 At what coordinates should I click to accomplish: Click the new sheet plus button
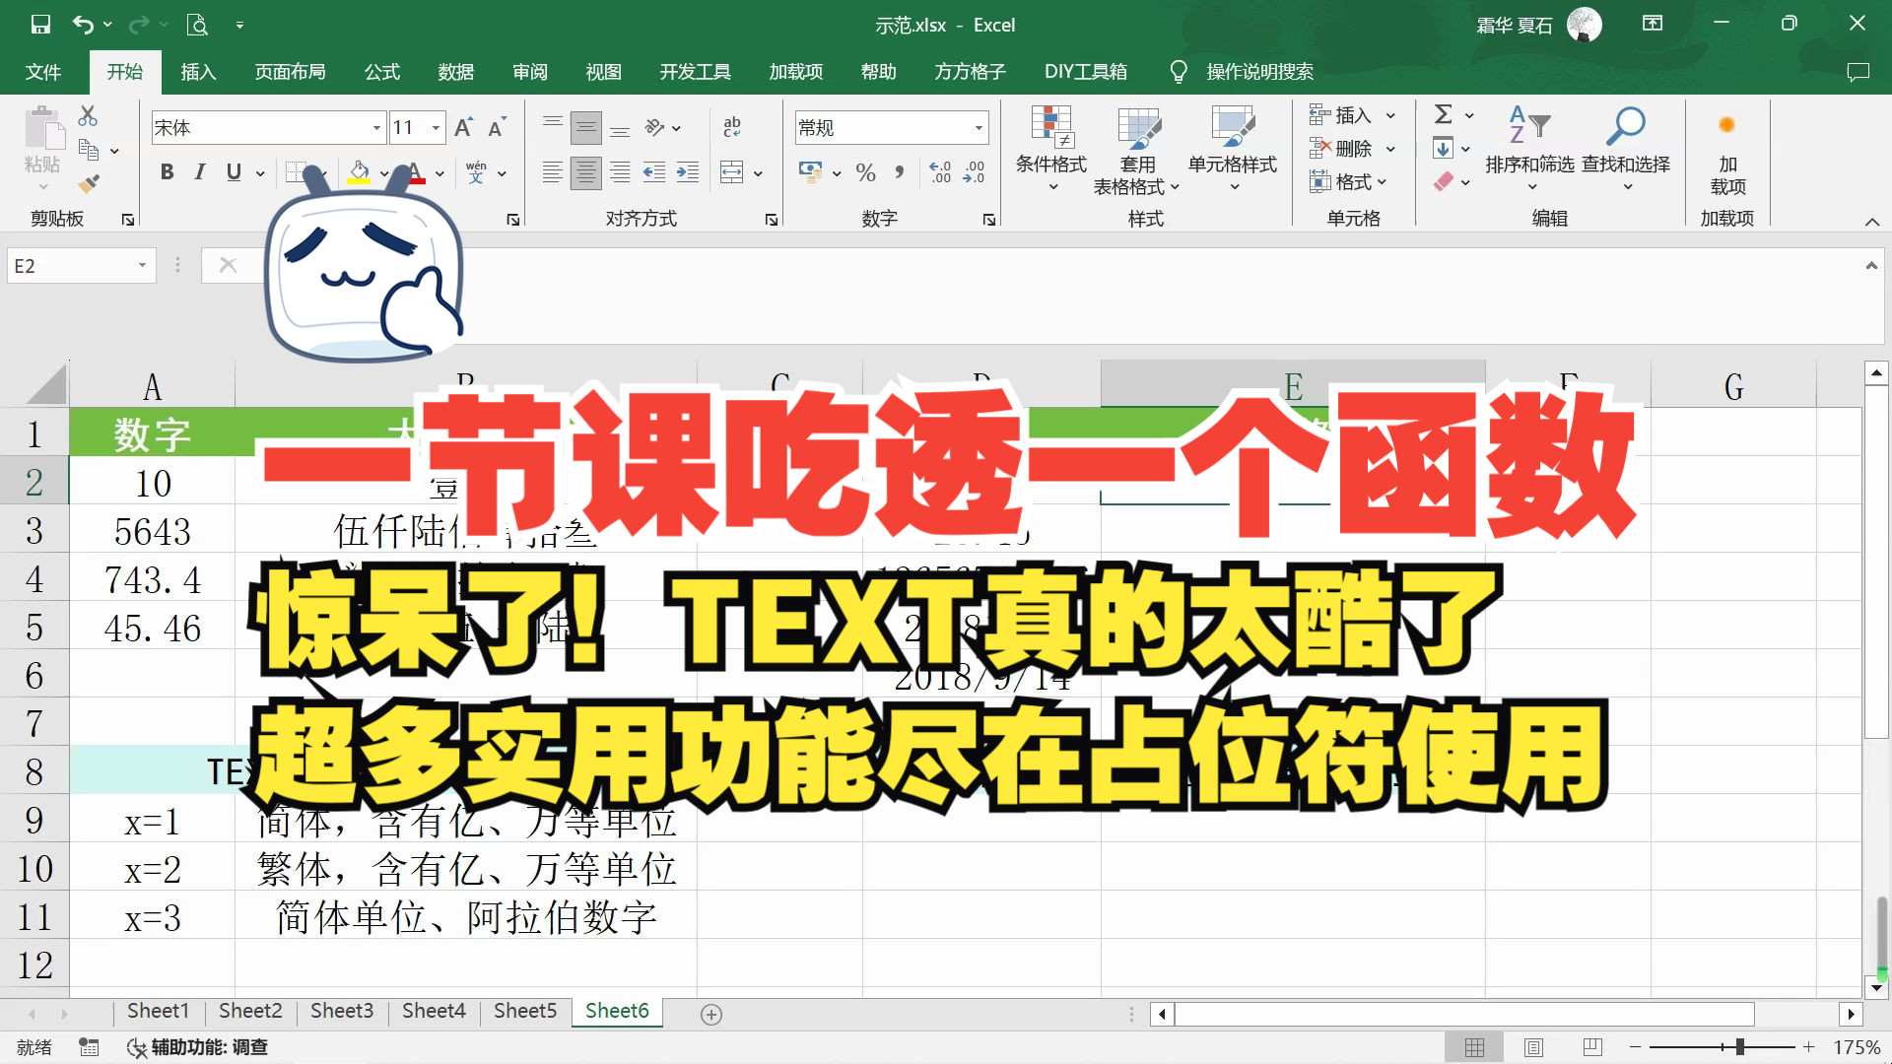pos(711,1014)
